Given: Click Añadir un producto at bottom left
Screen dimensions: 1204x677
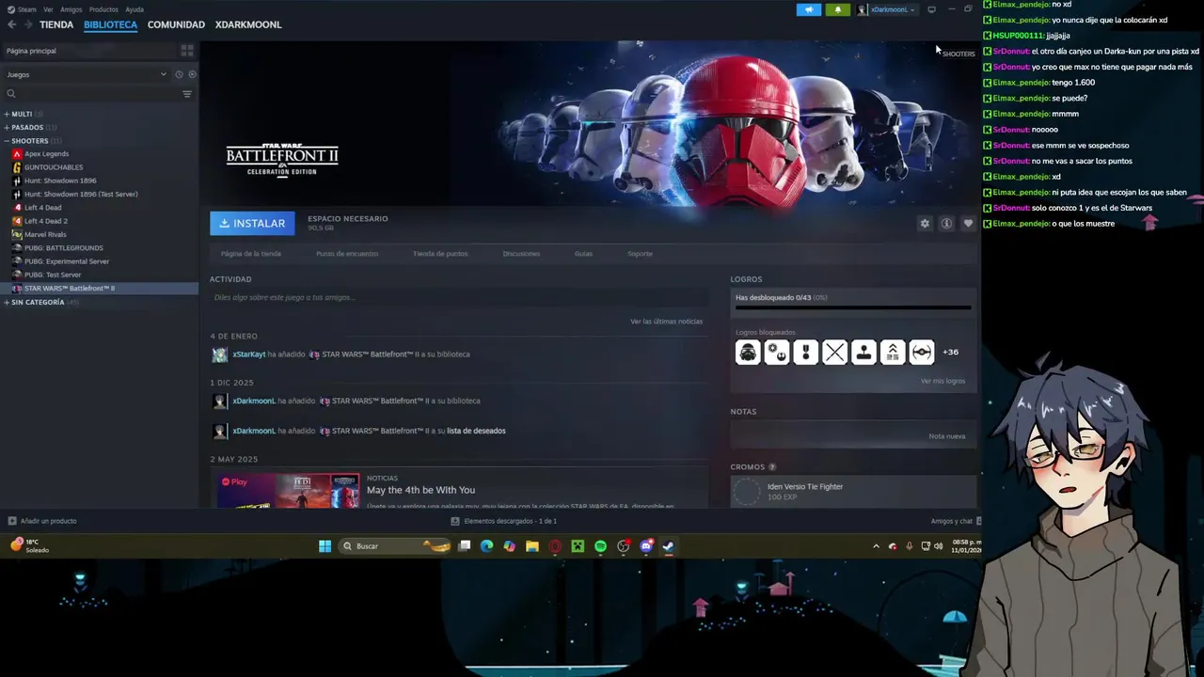Looking at the screenshot, I should click(42, 521).
